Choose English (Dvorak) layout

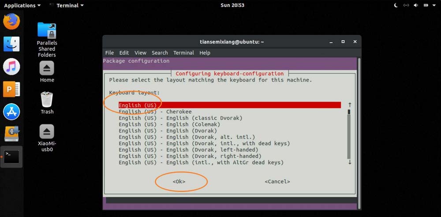tap(168, 131)
